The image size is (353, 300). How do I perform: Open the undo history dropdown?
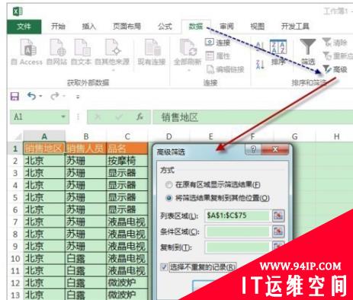[x=40, y=96]
